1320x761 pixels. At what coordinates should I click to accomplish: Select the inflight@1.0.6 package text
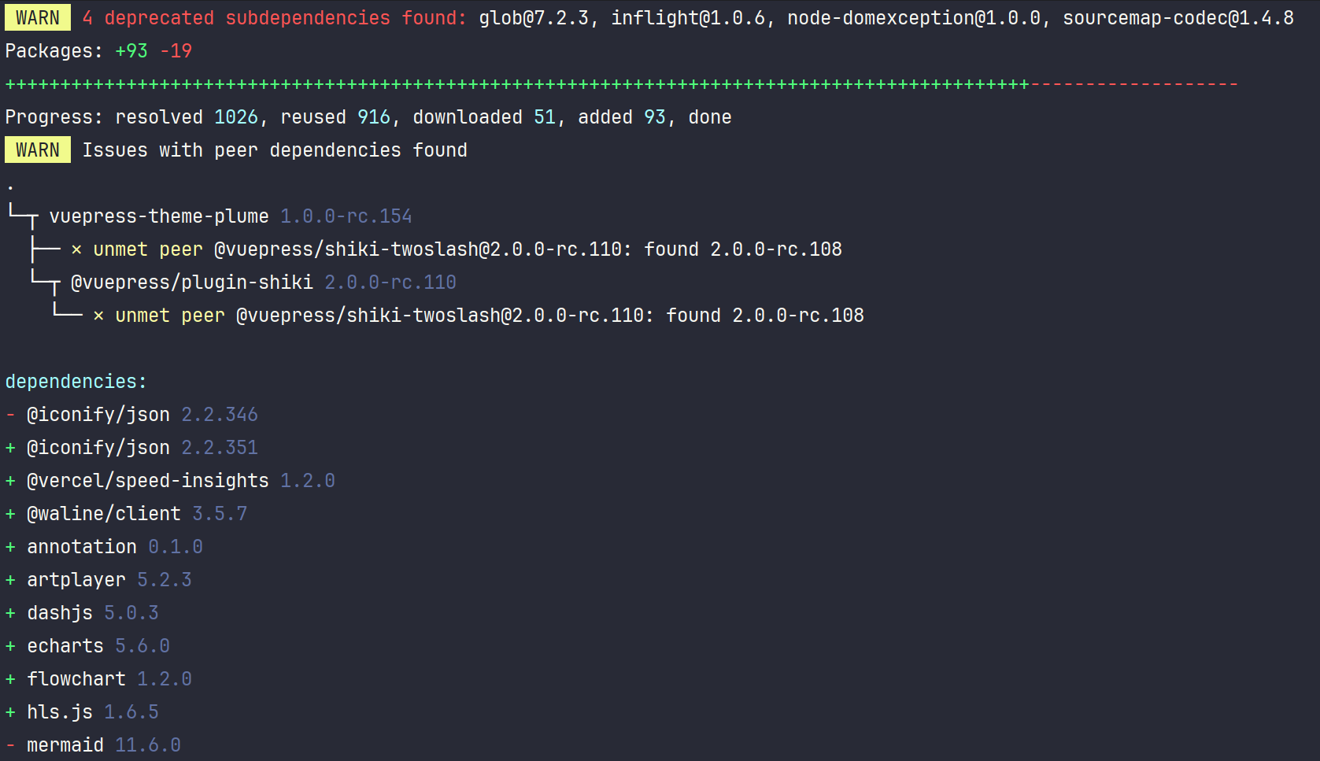tap(688, 17)
